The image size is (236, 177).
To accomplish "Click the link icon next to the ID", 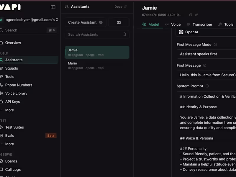I will pyautogui.click(x=196, y=15).
